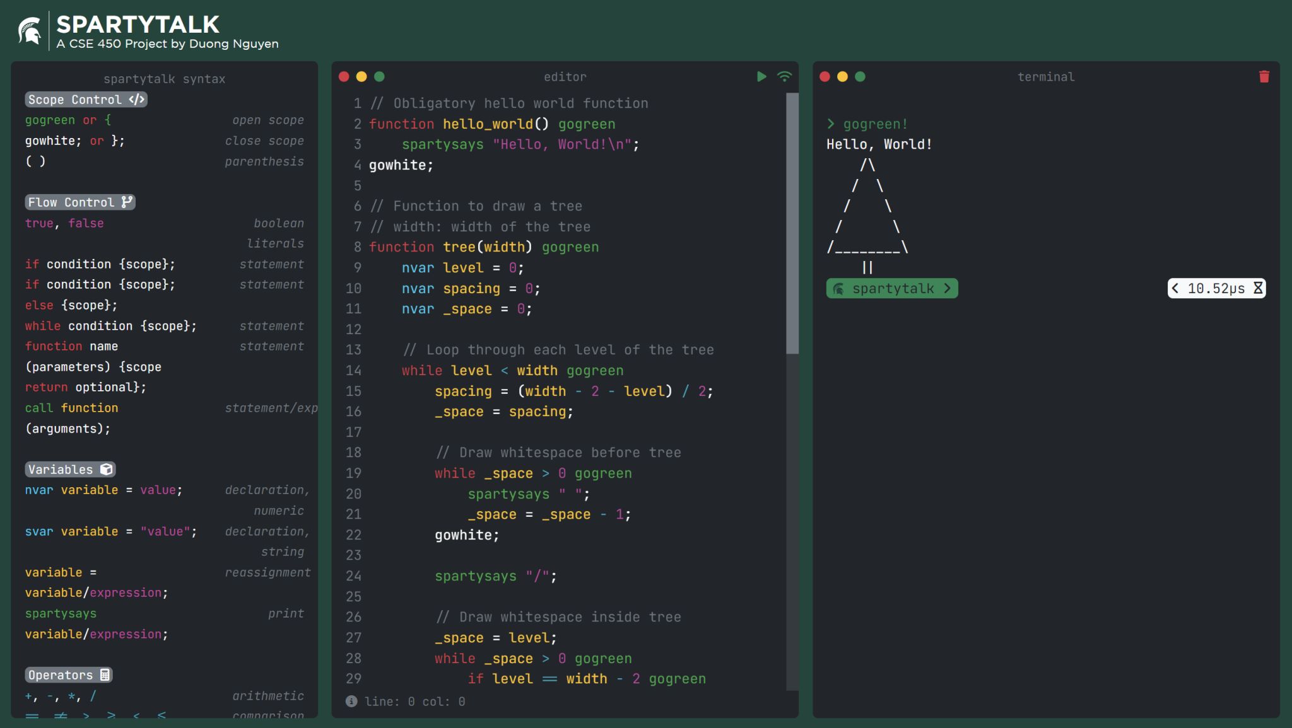Click the info icon beside line/col status
This screenshot has height=728, width=1292.
(351, 701)
